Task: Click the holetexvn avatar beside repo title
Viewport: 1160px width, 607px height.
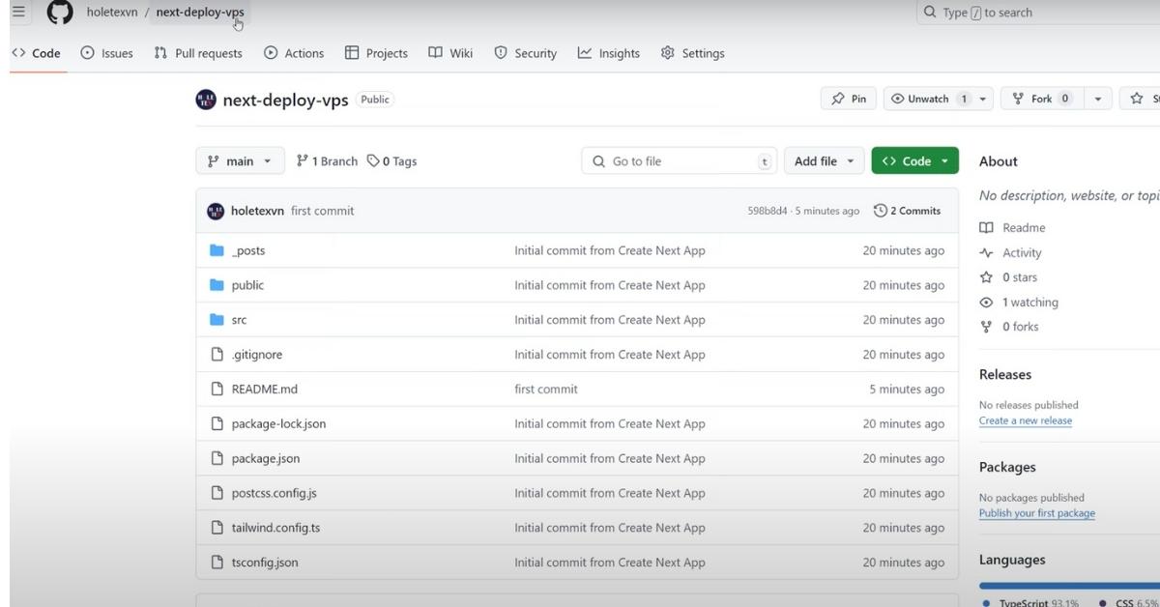Action: click(206, 100)
